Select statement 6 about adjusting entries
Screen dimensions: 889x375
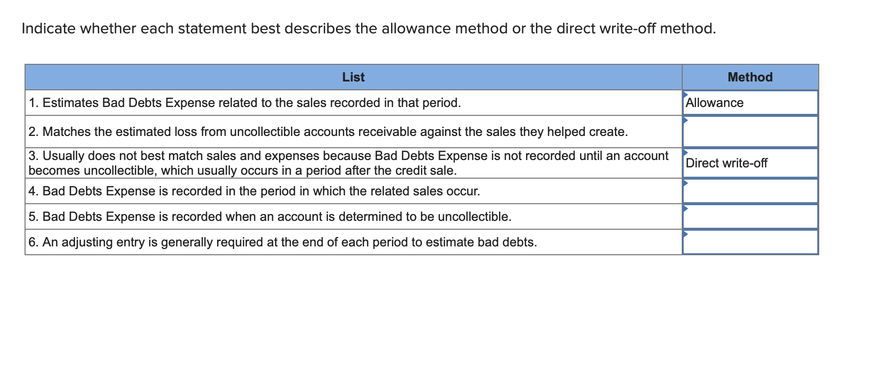282,241
